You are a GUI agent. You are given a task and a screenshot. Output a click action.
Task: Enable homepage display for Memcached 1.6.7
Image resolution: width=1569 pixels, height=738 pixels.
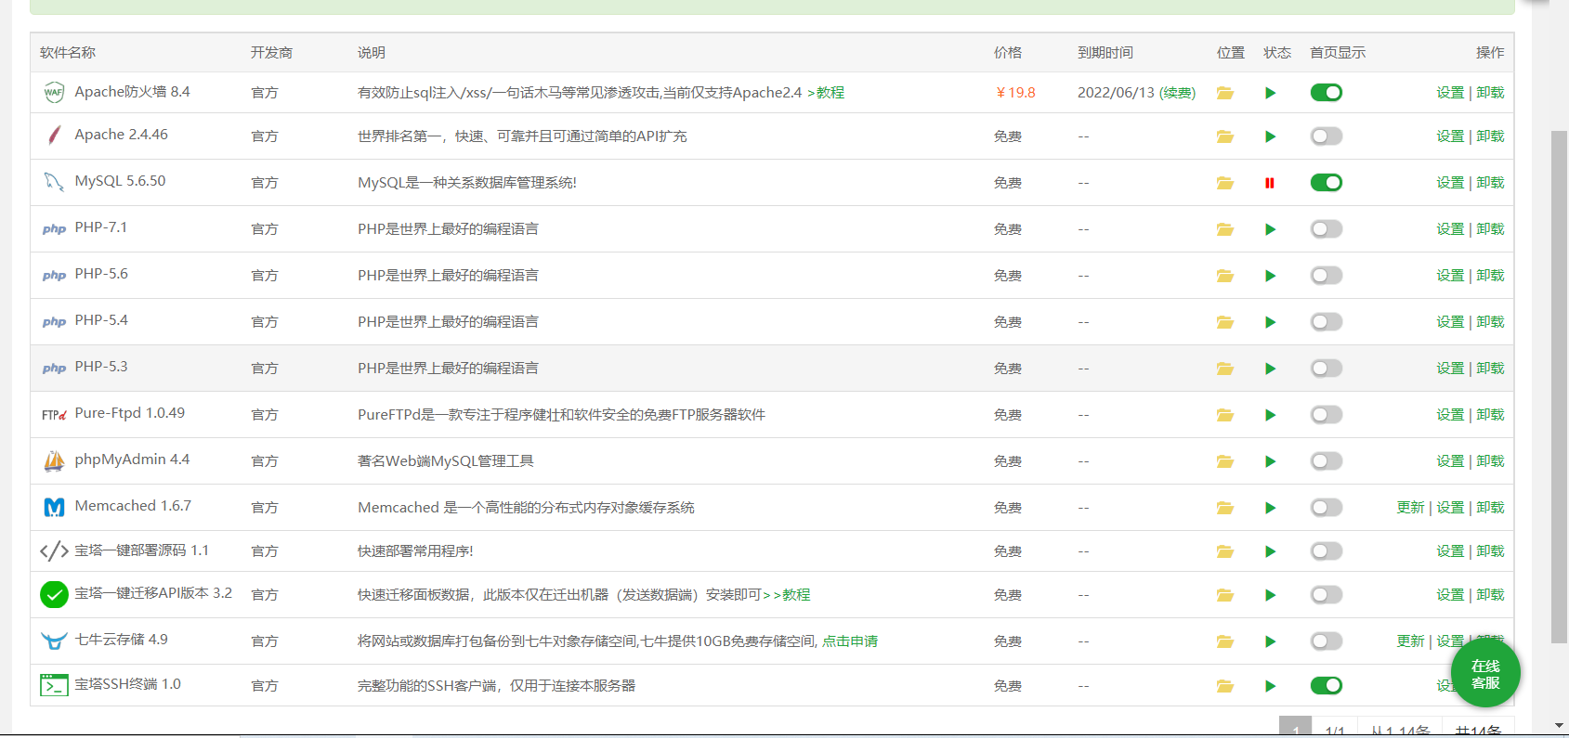coord(1326,508)
